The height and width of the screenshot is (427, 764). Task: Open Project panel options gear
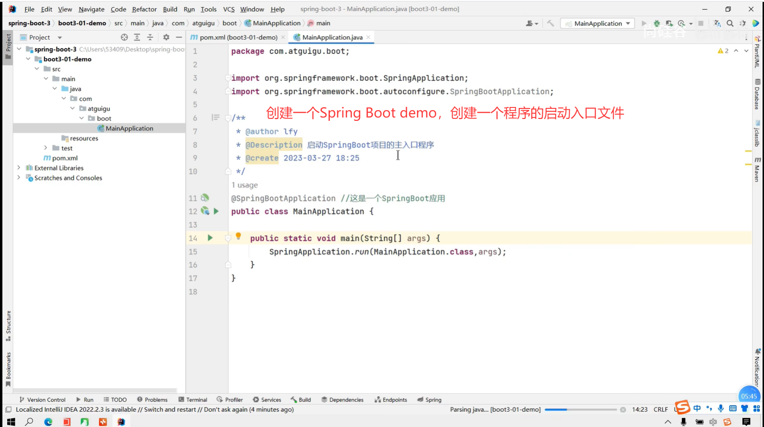click(x=166, y=37)
